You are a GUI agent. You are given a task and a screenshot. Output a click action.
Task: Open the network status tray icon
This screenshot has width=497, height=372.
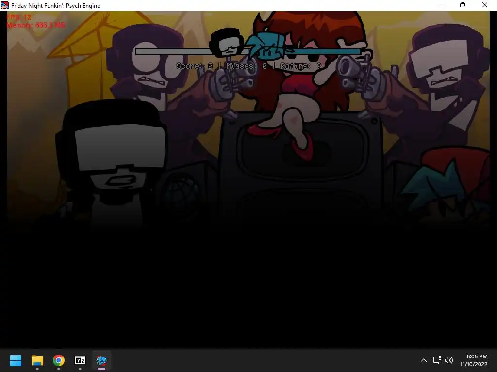click(x=437, y=360)
